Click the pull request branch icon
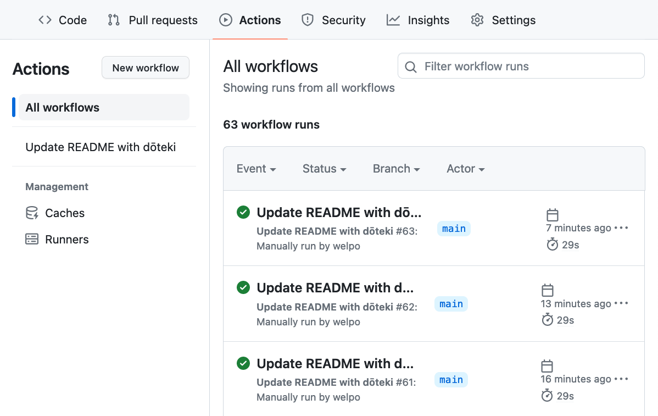 coord(114,20)
